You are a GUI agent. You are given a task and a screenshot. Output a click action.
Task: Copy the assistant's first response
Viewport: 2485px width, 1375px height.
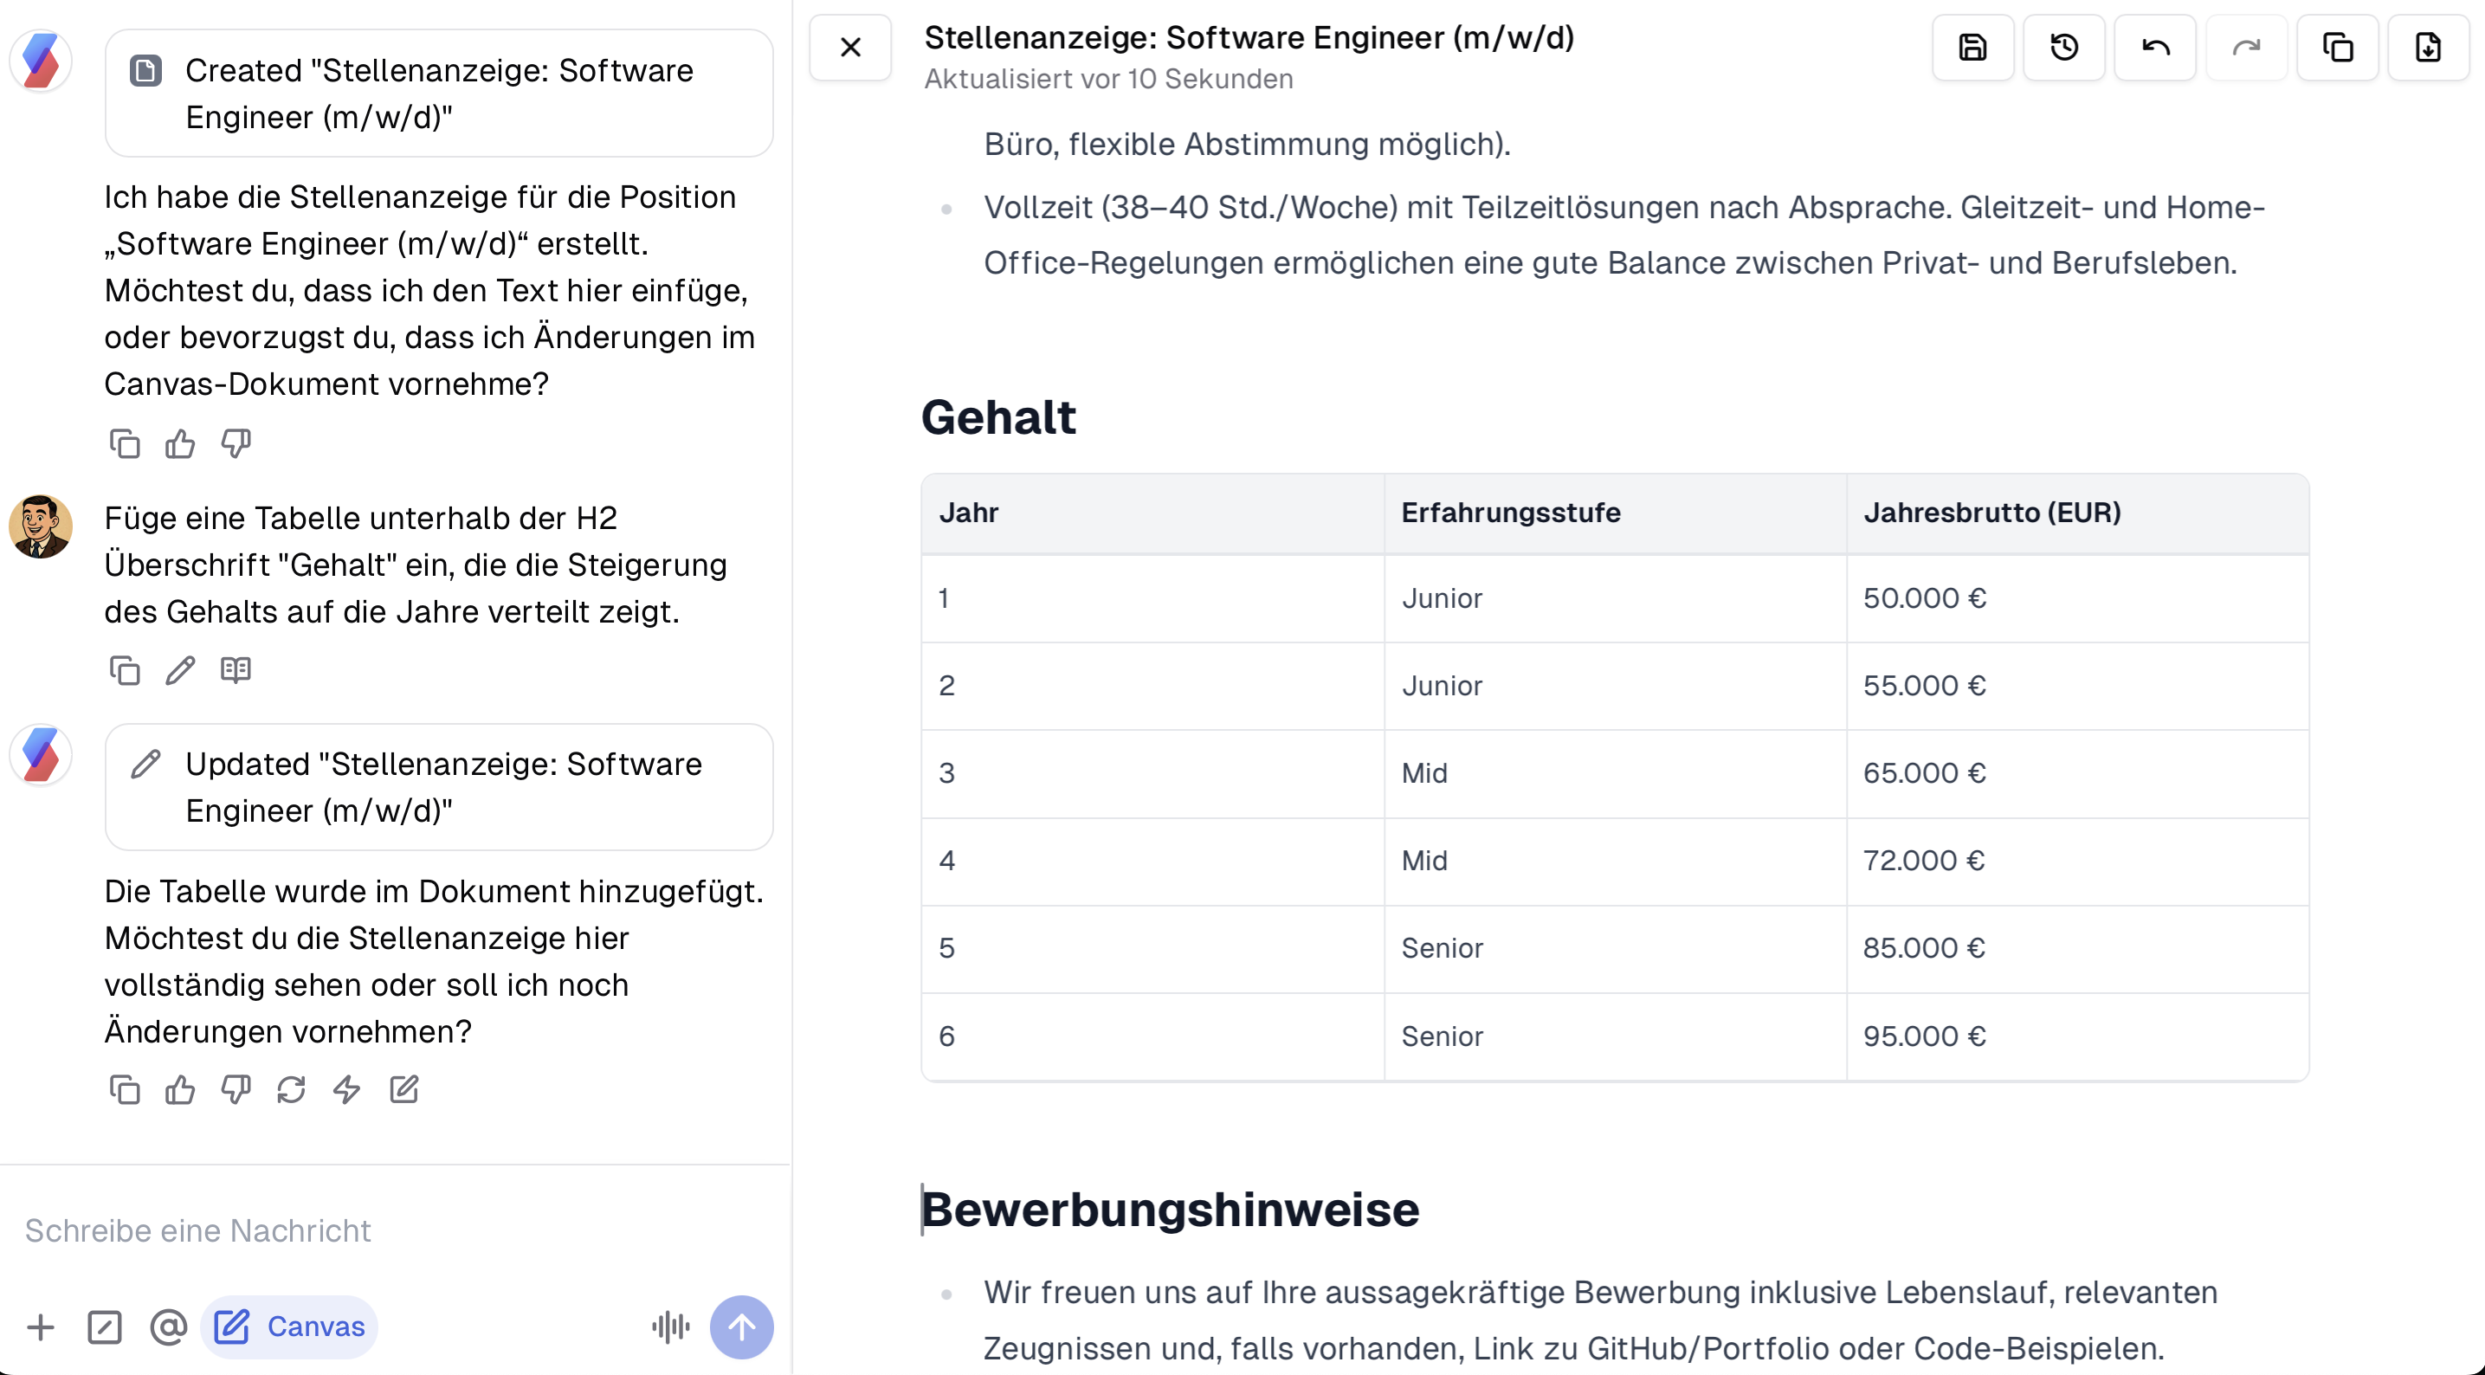pyautogui.click(x=125, y=443)
